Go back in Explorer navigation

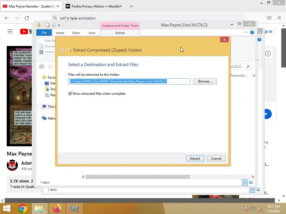tap(42, 67)
